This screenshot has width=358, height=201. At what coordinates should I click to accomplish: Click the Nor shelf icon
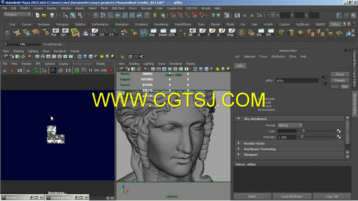(55, 32)
